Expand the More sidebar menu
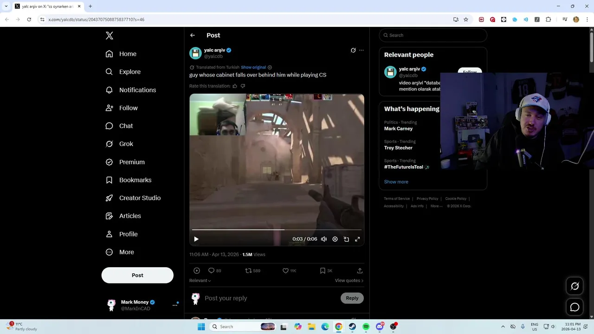 [x=120, y=252]
